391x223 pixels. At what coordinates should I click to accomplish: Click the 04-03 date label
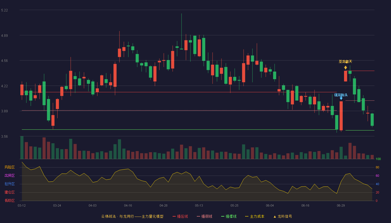[x=92, y=205]
